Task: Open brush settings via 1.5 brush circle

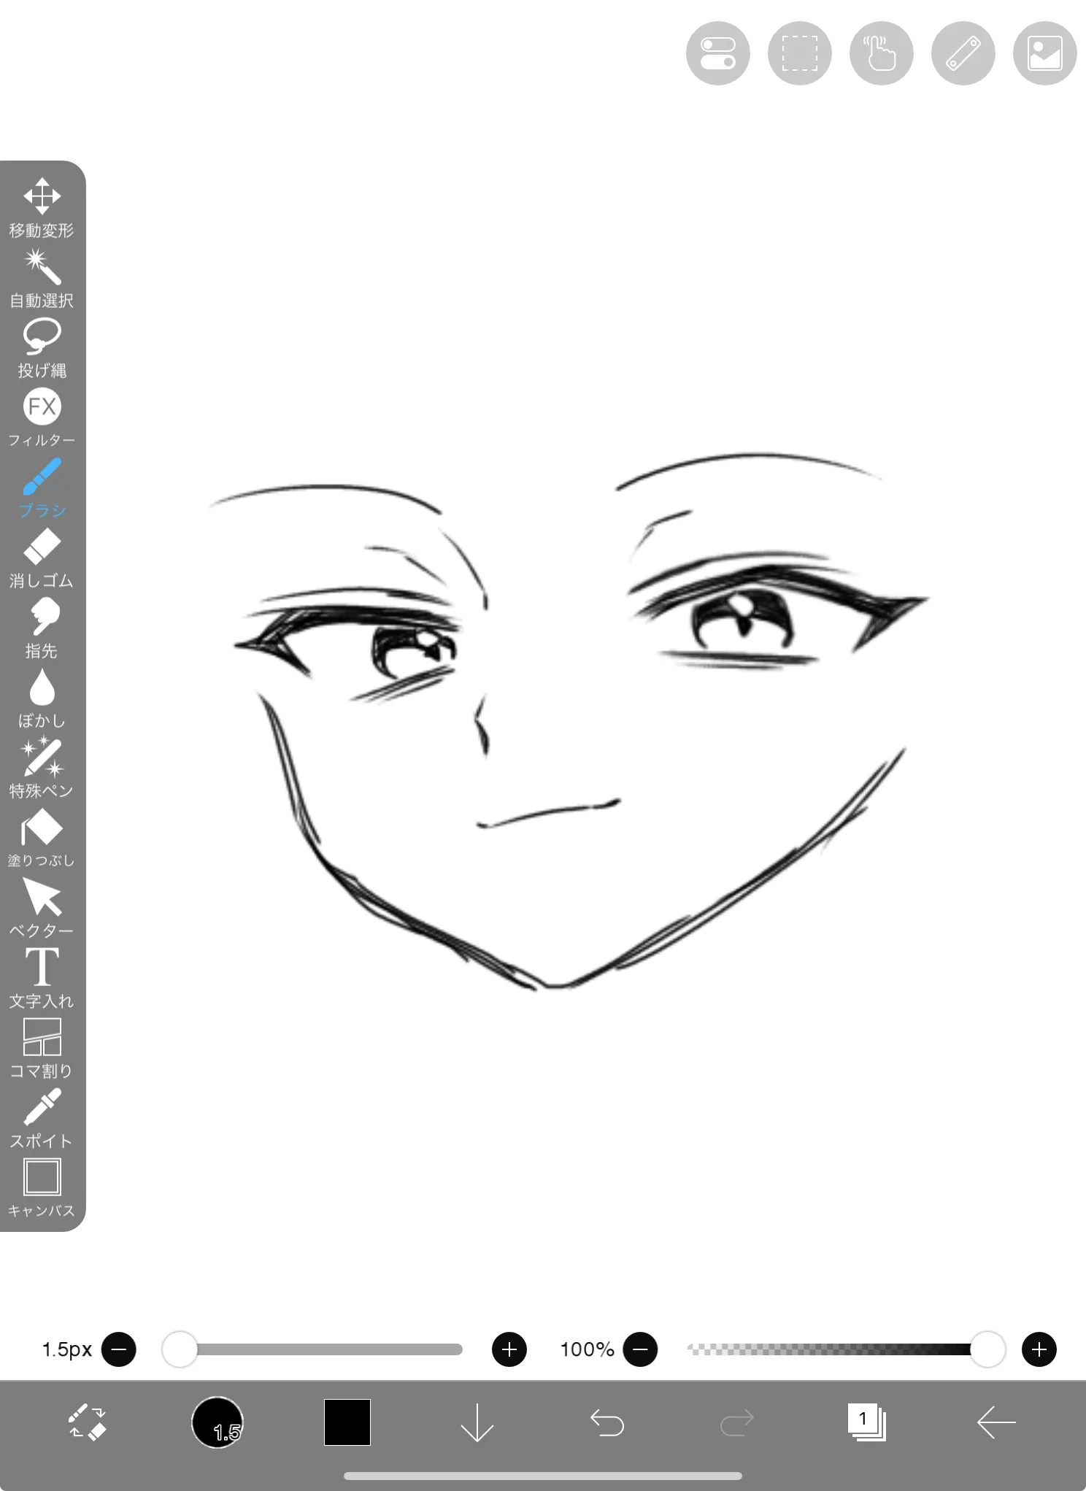Action: (217, 1422)
